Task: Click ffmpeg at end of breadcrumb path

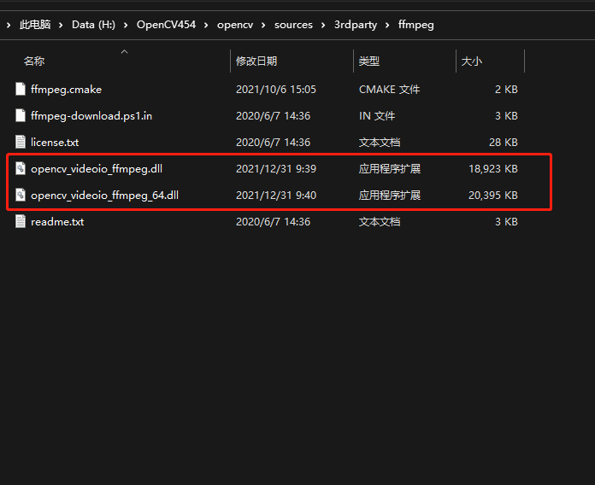Action: tap(415, 25)
